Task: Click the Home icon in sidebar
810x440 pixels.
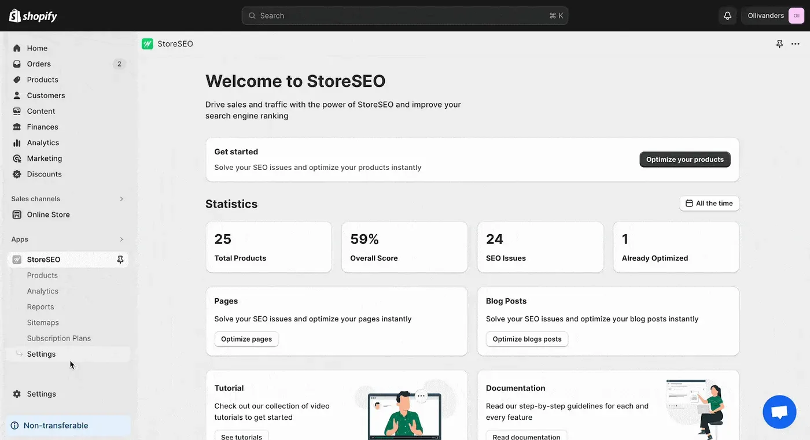Action: 17,49
